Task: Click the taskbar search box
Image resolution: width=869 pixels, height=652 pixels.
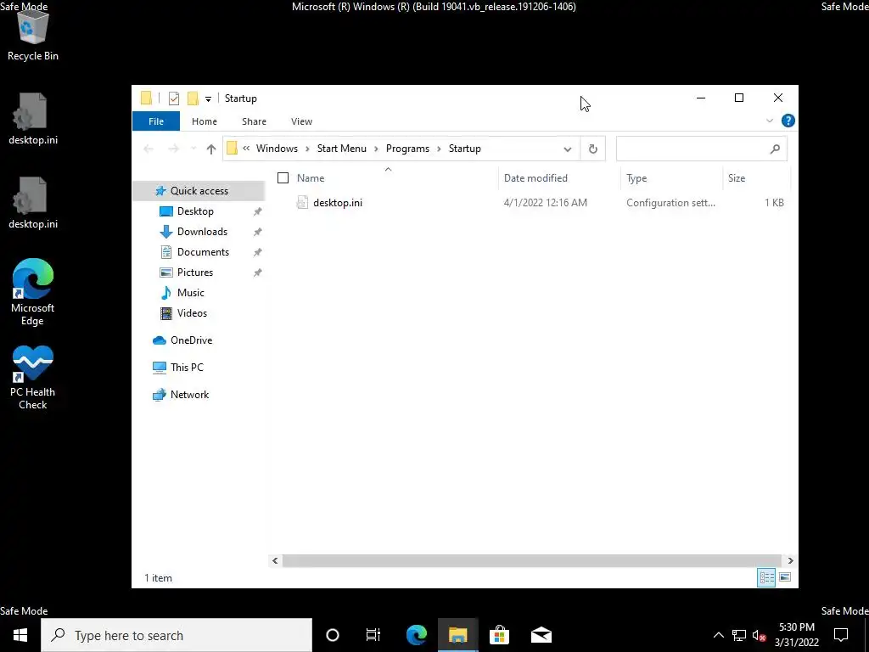Action: click(177, 635)
